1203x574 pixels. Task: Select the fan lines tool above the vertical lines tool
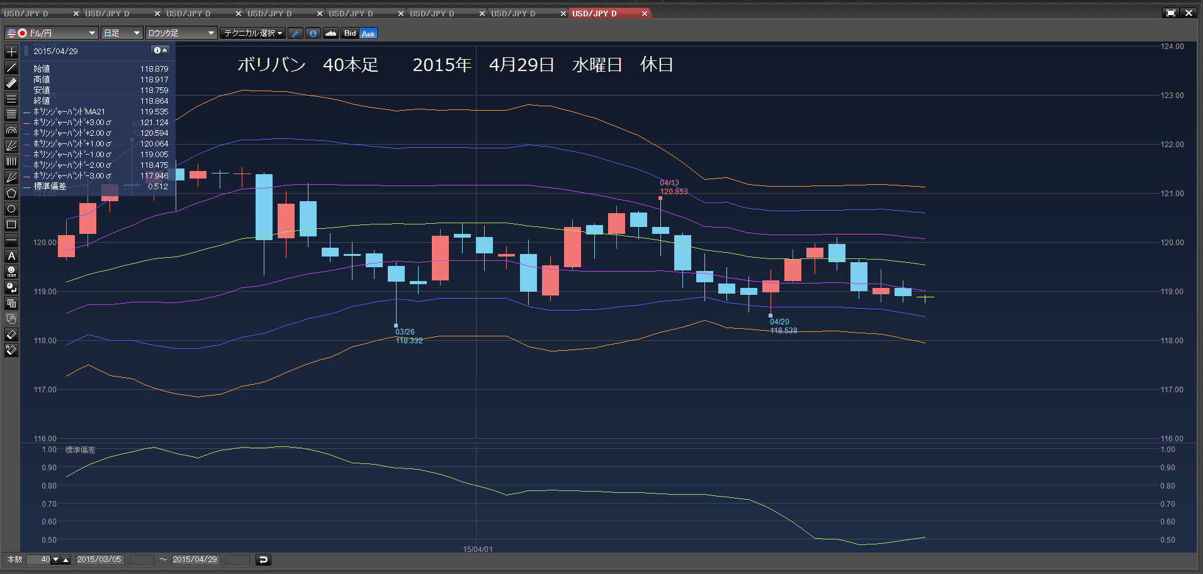point(11,146)
